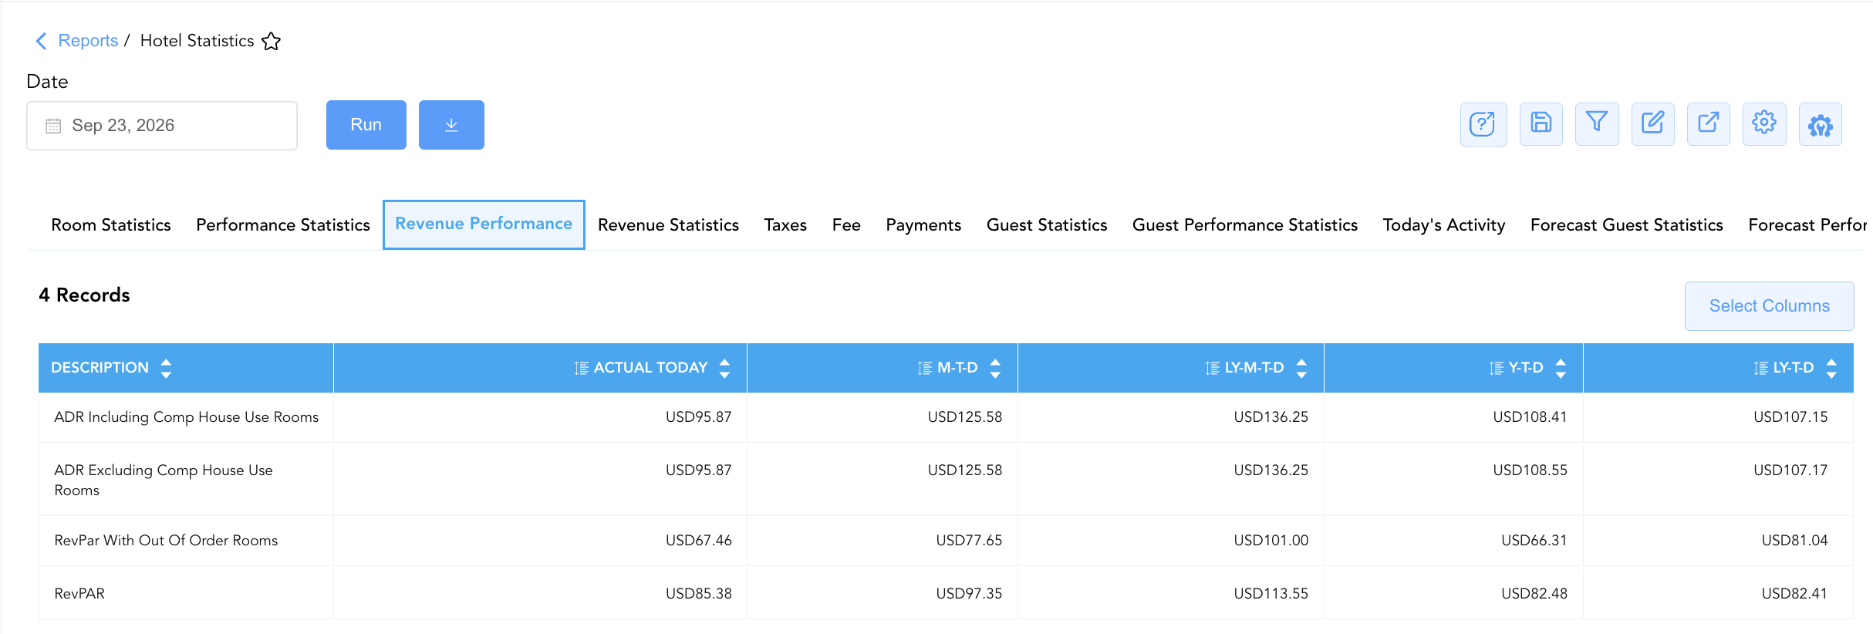Sort by M-T-D column arrows

[x=995, y=368]
